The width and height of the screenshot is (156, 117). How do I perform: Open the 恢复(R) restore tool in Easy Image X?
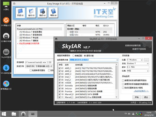[x=20, y=13]
